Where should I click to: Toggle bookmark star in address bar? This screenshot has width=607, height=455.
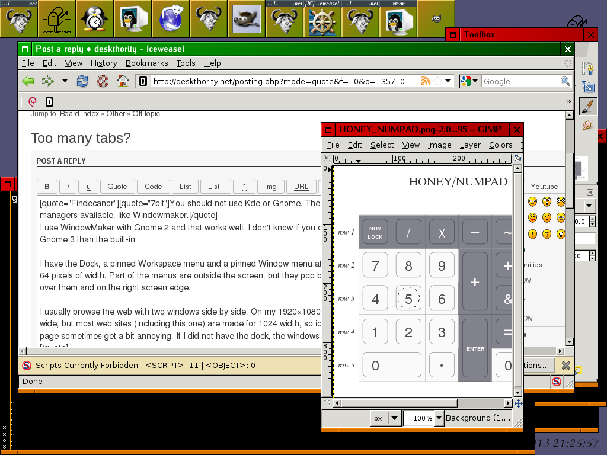click(437, 81)
